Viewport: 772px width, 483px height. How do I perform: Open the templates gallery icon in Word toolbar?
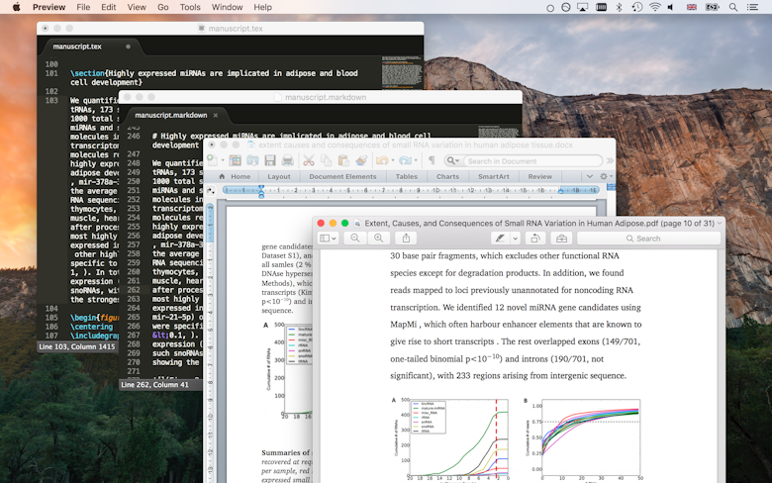click(x=235, y=160)
